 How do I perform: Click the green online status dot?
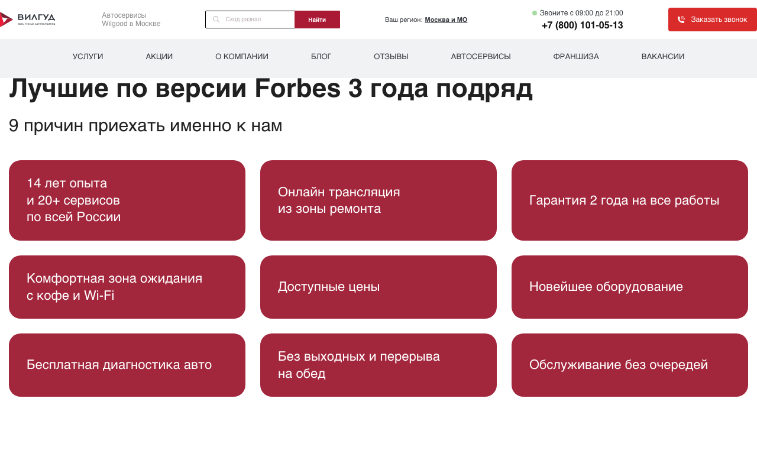click(x=535, y=13)
